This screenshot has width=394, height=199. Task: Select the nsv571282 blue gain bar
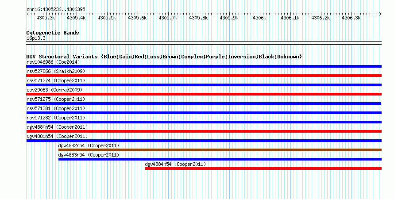pyautogui.click(x=204, y=122)
